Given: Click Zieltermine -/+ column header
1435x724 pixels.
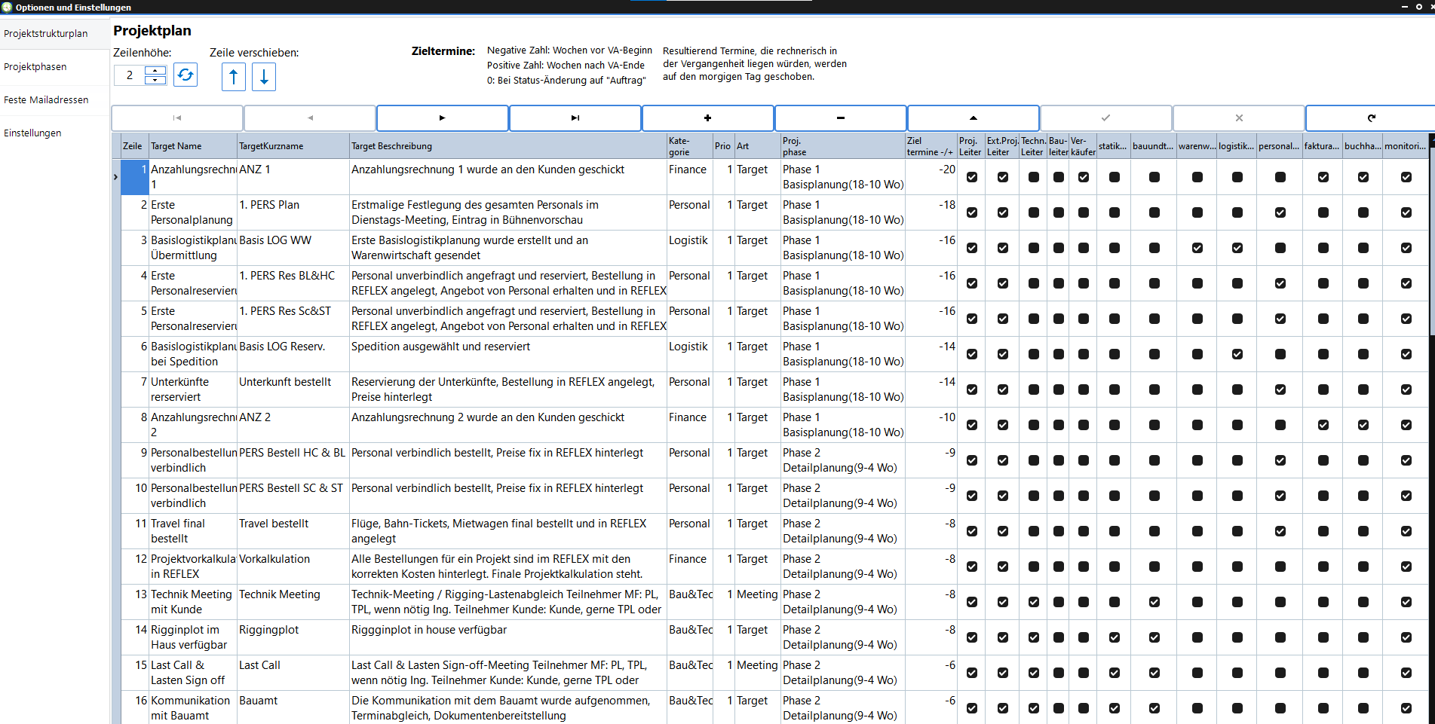Looking at the screenshot, I should pyautogui.click(x=931, y=146).
